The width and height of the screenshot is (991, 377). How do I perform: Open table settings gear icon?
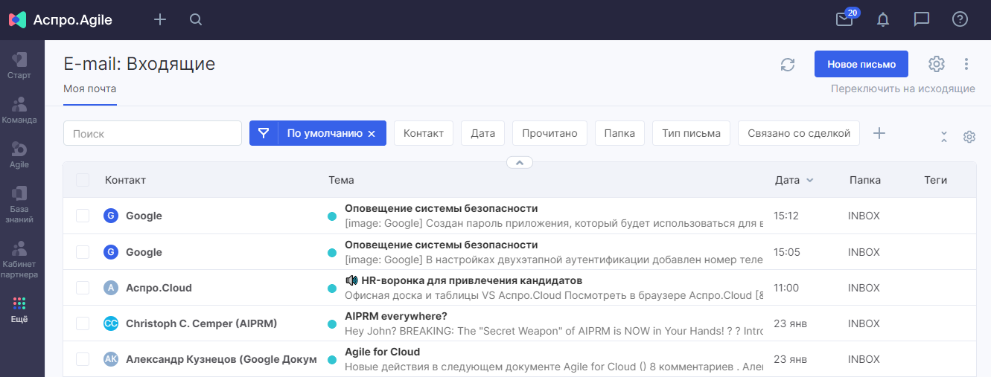click(969, 137)
